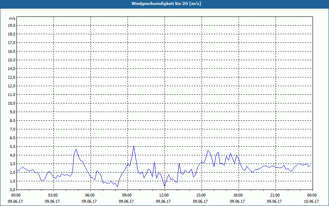Viewport: 329px width, 206px height.
Task: Select the 15:00 time axis label
Action: pos(201,195)
